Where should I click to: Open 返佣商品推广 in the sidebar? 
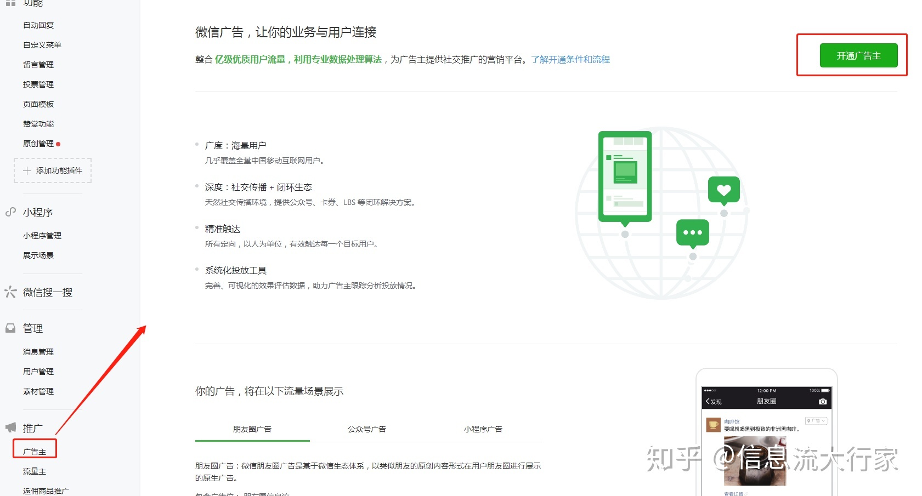tap(46, 491)
